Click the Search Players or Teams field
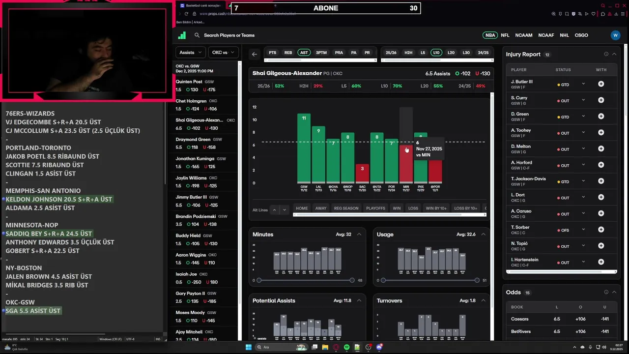Image resolution: width=629 pixels, height=354 pixels. tap(229, 35)
